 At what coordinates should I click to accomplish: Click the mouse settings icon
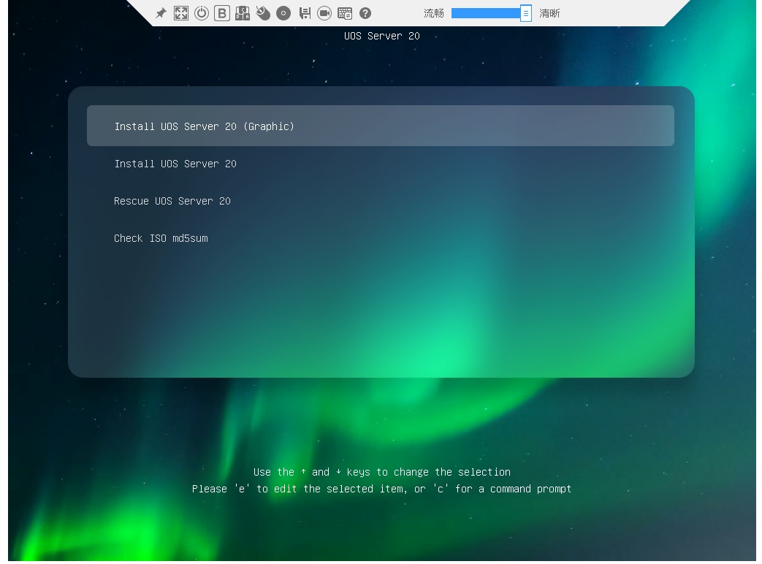[x=263, y=13]
